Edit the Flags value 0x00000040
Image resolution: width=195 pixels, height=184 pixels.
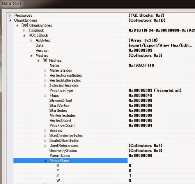click(140, 95)
